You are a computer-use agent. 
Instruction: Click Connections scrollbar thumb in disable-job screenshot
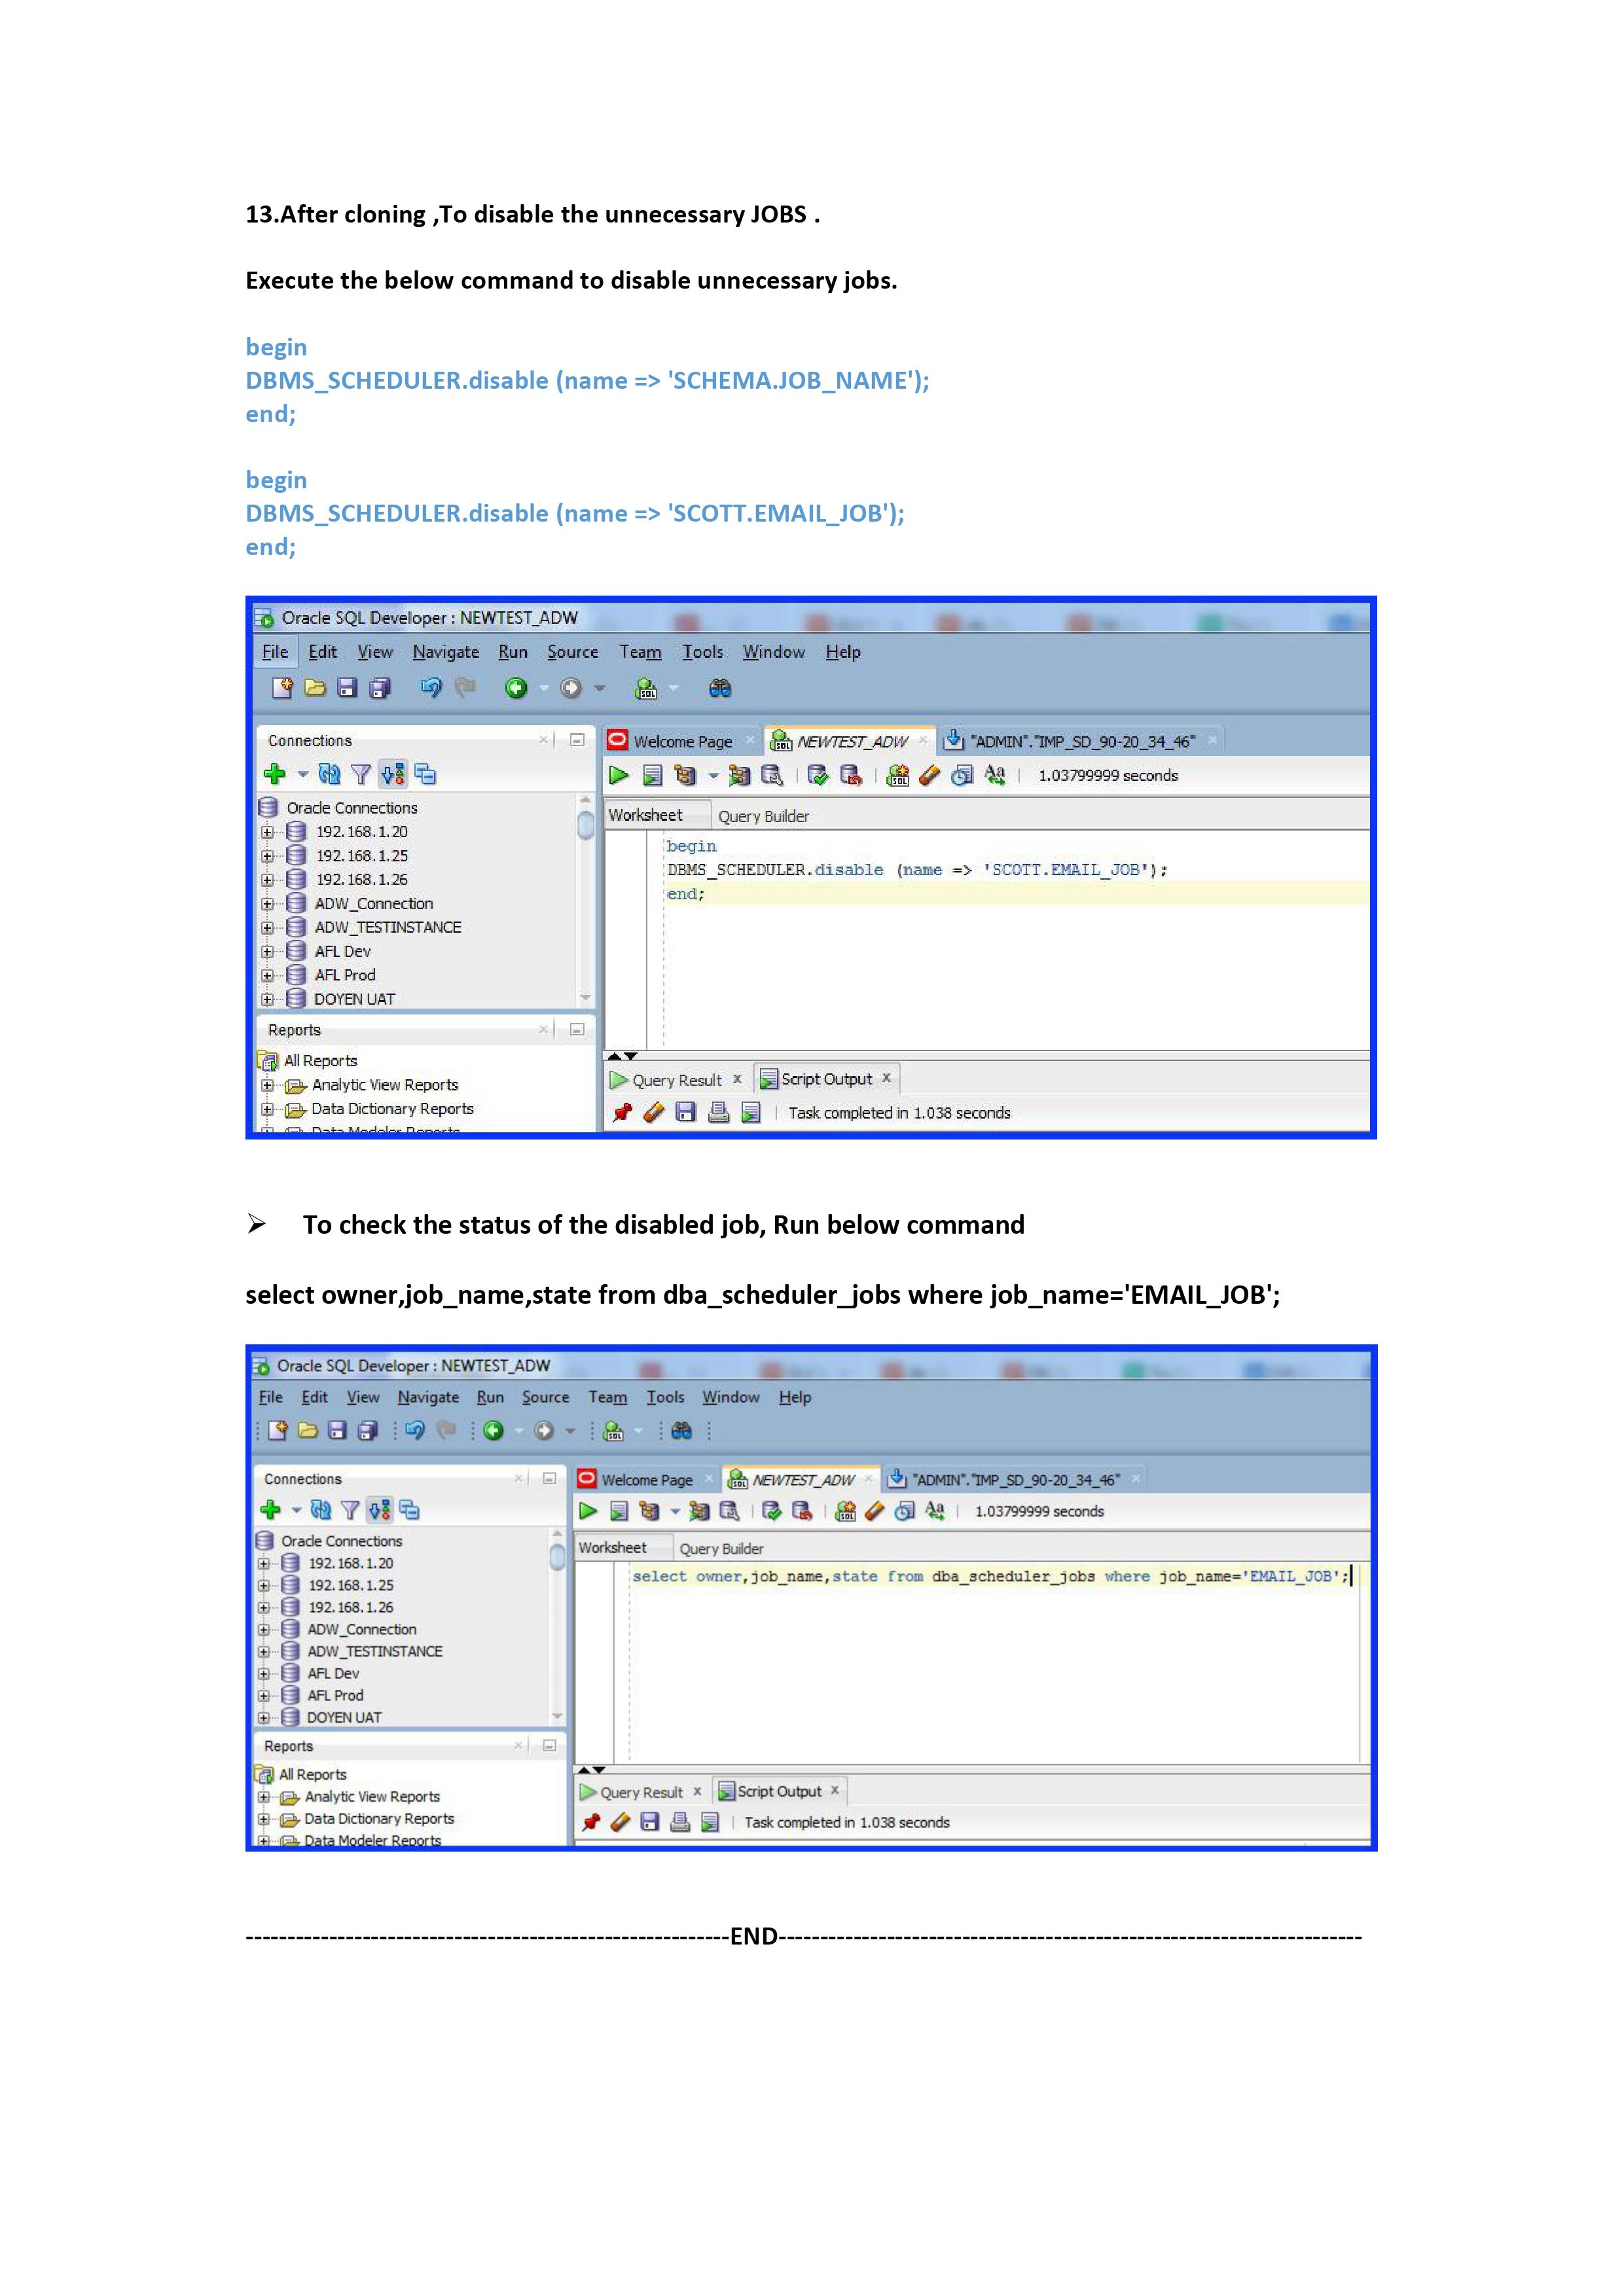[586, 825]
